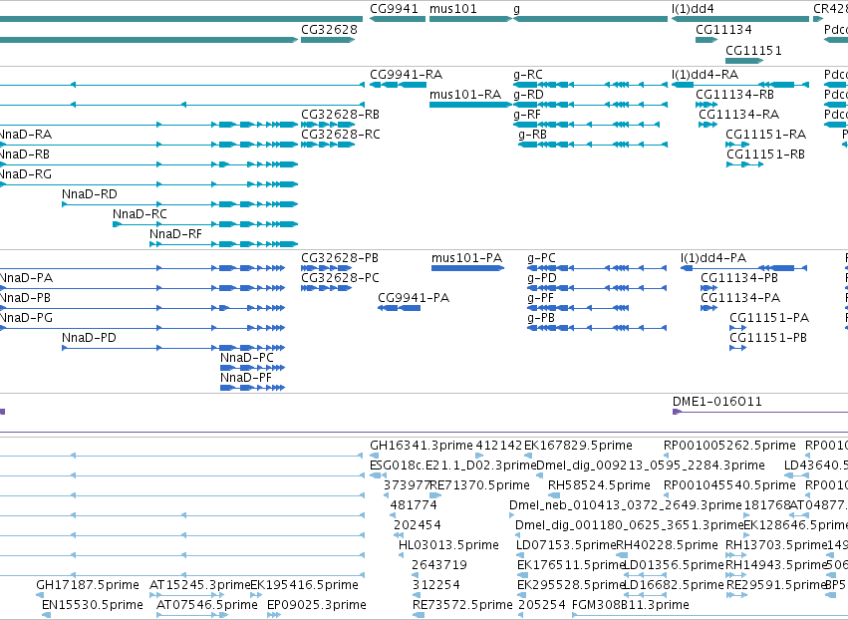This screenshot has height=620, width=848.
Task: Select EST HL03013.5prime
Action: [x=402, y=555]
